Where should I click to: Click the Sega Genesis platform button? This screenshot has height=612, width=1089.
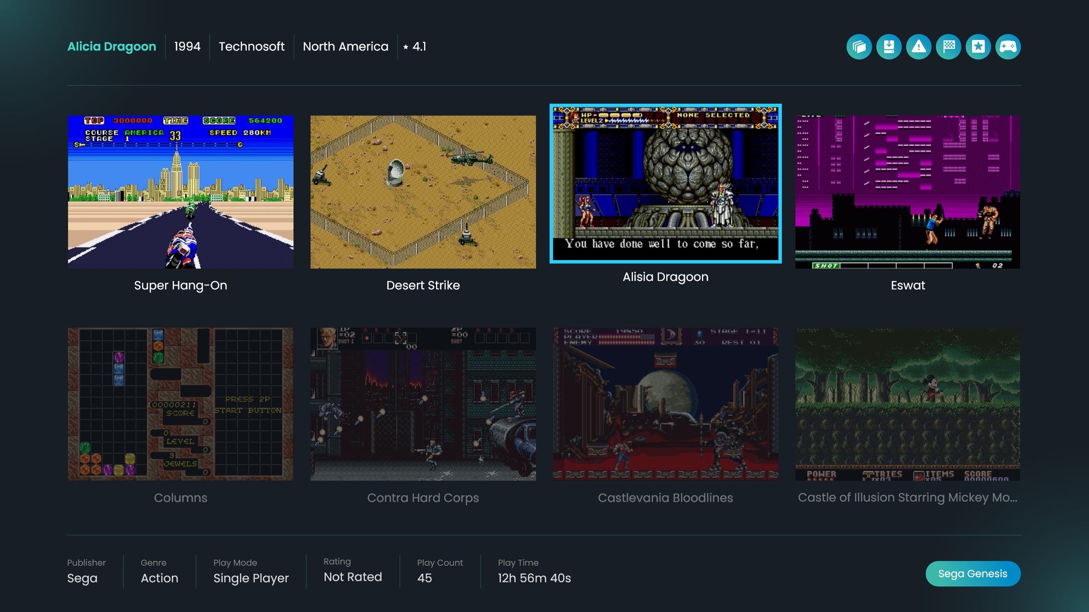(x=973, y=574)
